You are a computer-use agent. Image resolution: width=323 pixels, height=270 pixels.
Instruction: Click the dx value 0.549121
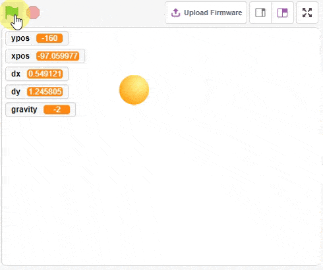[x=45, y=74]
